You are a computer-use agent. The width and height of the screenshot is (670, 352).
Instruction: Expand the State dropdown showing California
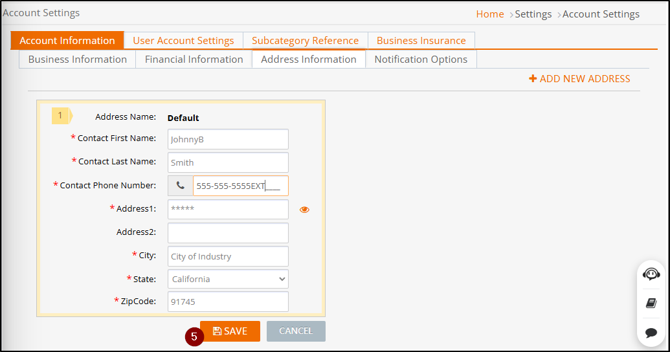point(228,279)
